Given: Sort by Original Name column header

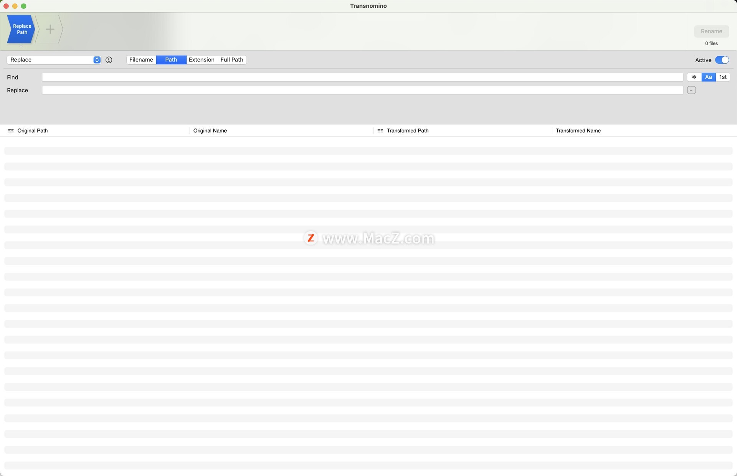Looking at the screenshot, I should [210, 131].
